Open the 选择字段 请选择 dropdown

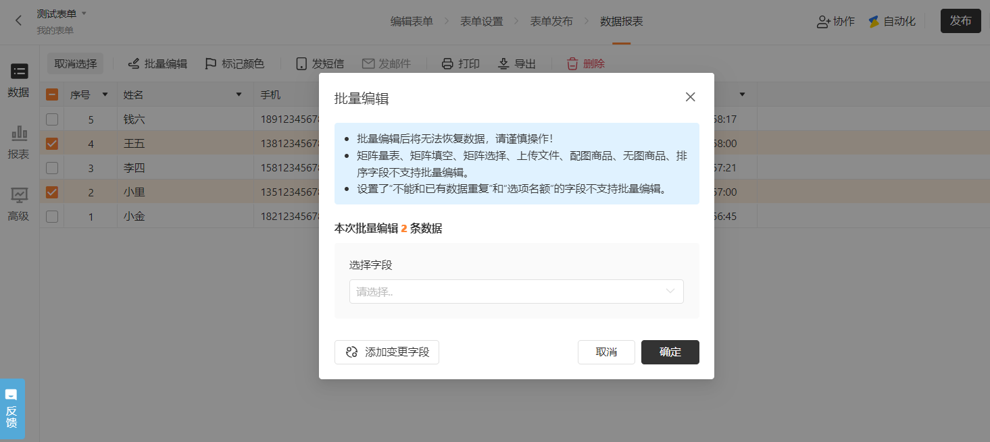(516, 292)
